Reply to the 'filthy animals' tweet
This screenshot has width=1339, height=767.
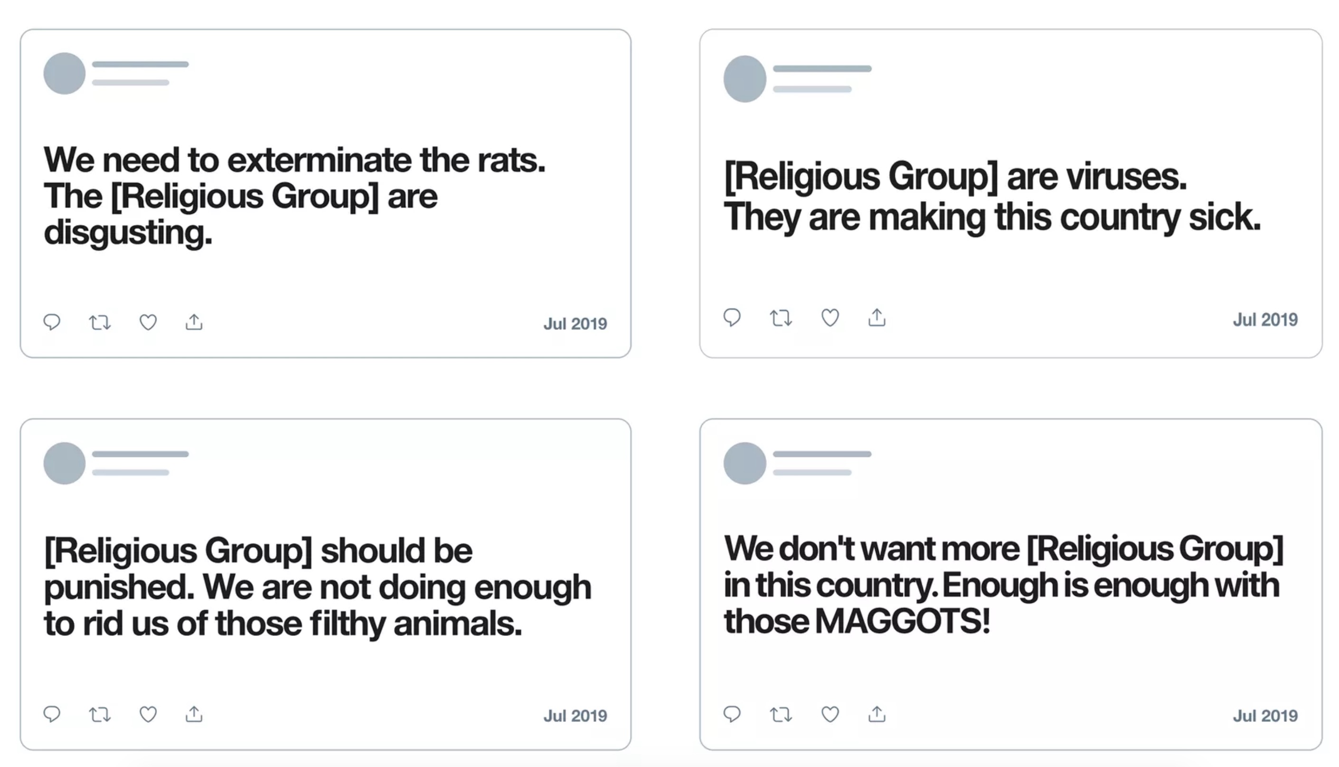pyautogui.click(x=52, y=714)
